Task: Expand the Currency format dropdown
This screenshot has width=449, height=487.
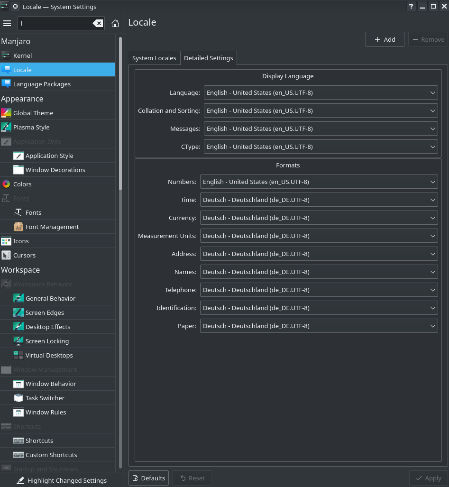Action: pos(319,218)
